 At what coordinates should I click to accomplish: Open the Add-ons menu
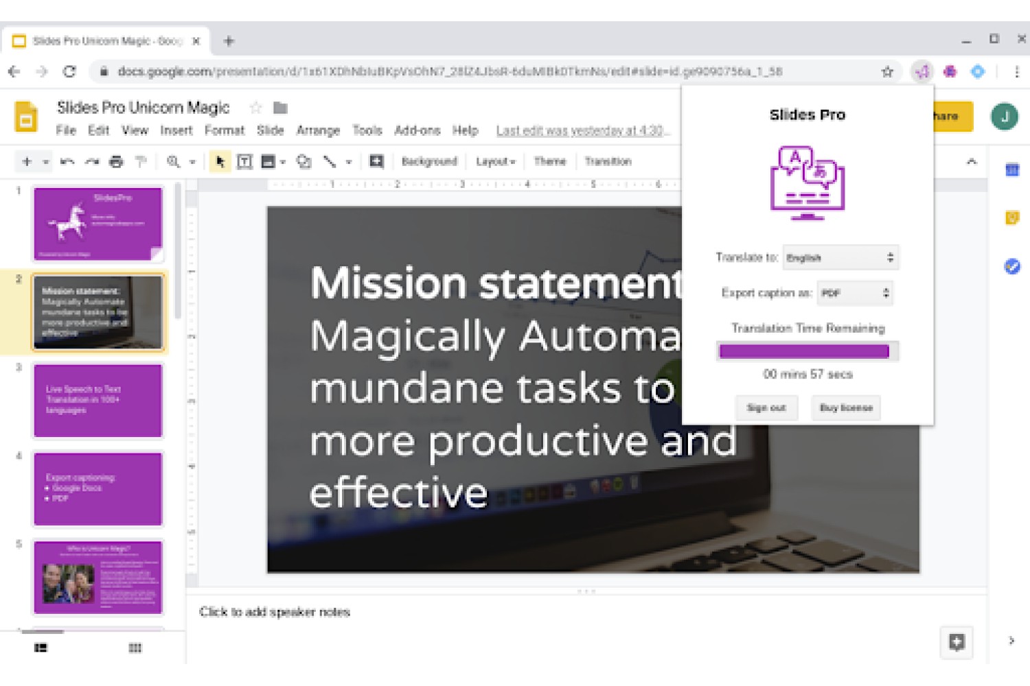(x=417, y=130)
